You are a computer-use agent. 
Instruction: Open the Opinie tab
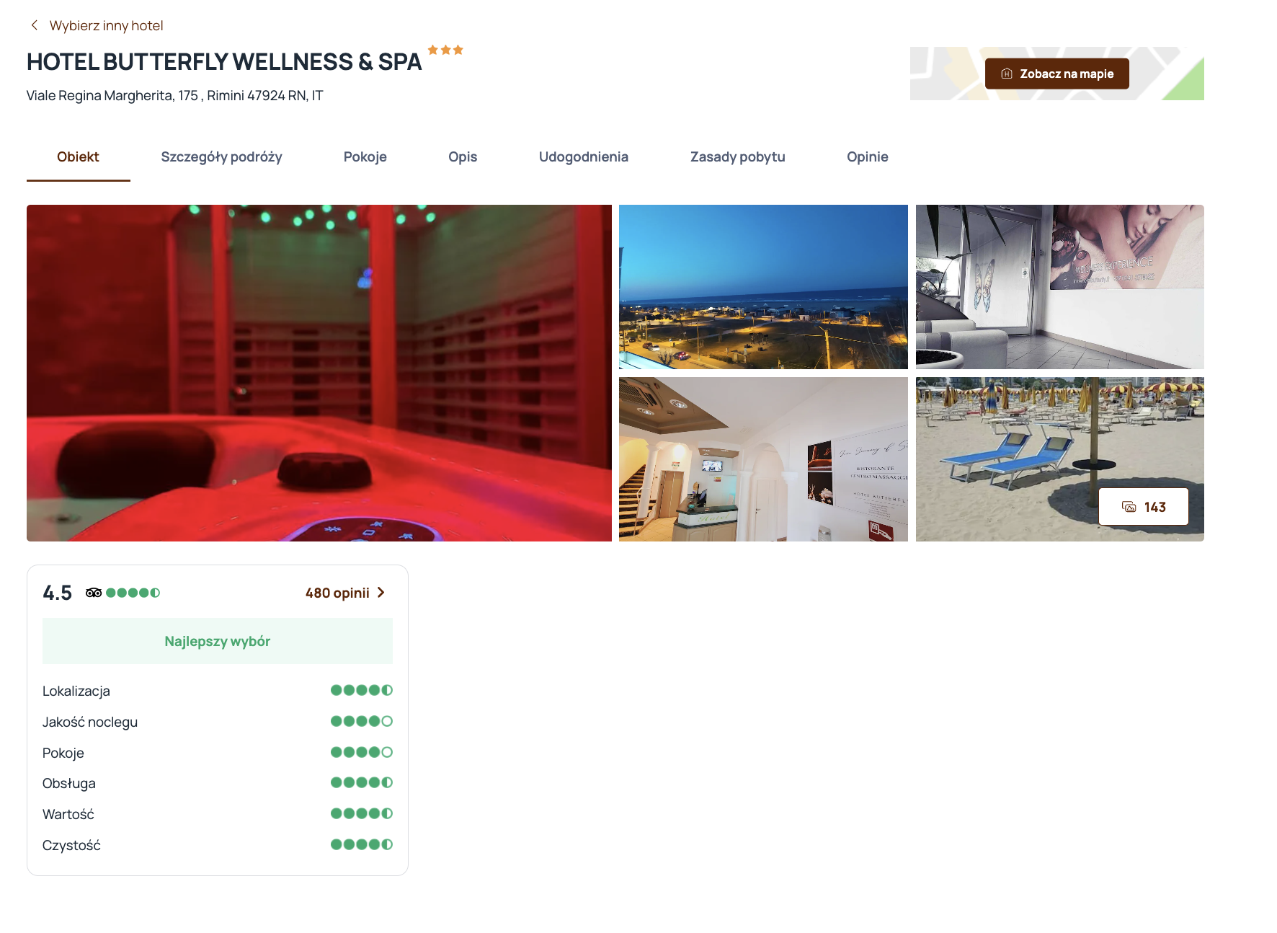[x=868, y=156]
